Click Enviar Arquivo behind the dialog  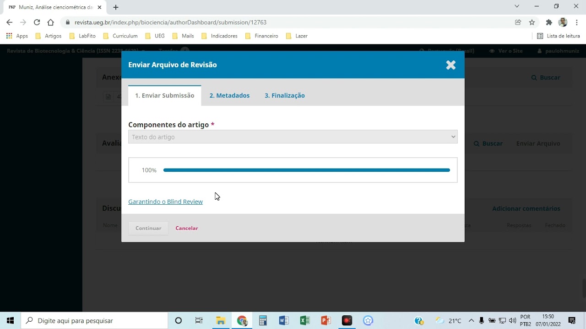coord(538,143)
